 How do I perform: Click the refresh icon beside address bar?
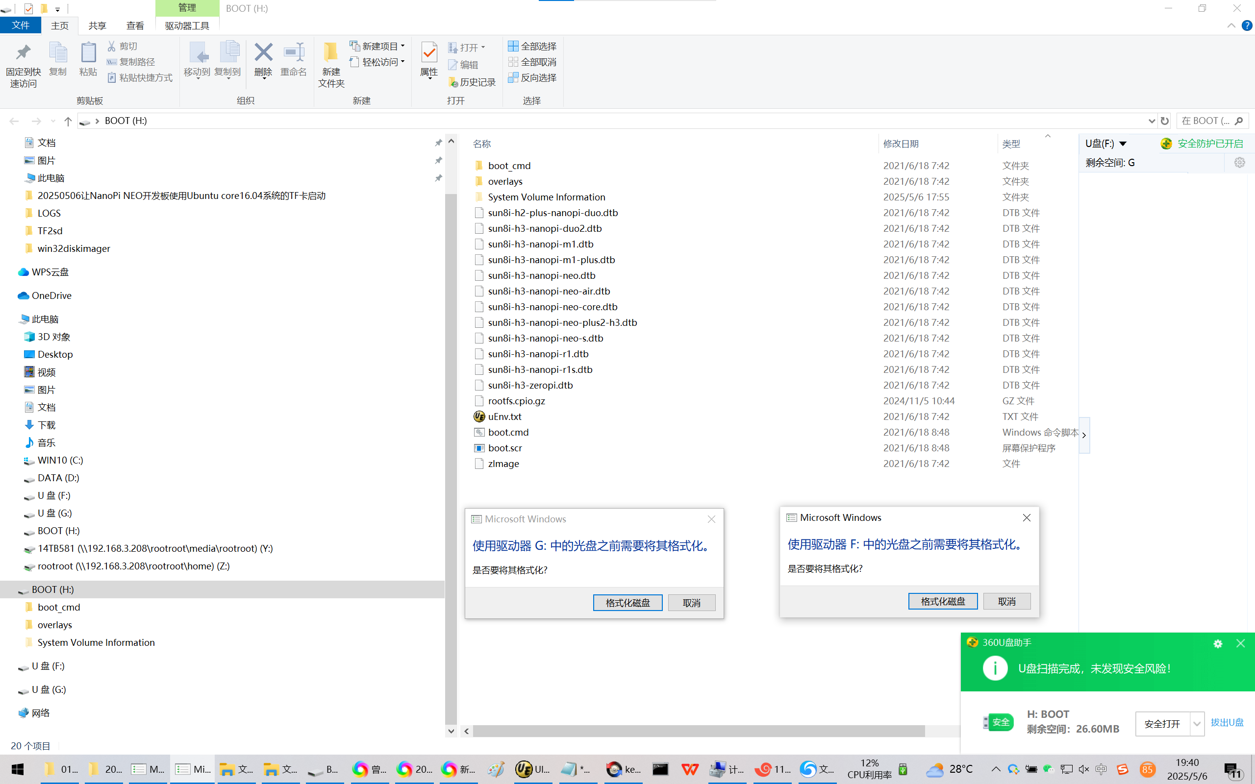1165,121
